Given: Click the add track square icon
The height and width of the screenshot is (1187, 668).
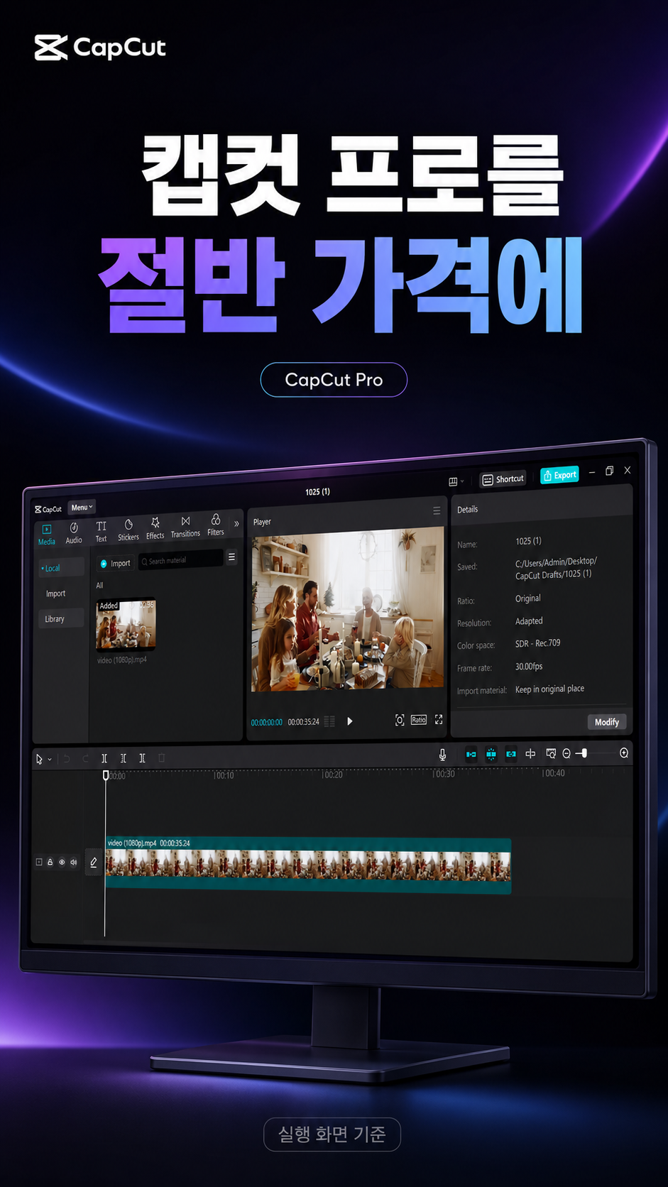Looking at the screenshot, I should [39, 862].
